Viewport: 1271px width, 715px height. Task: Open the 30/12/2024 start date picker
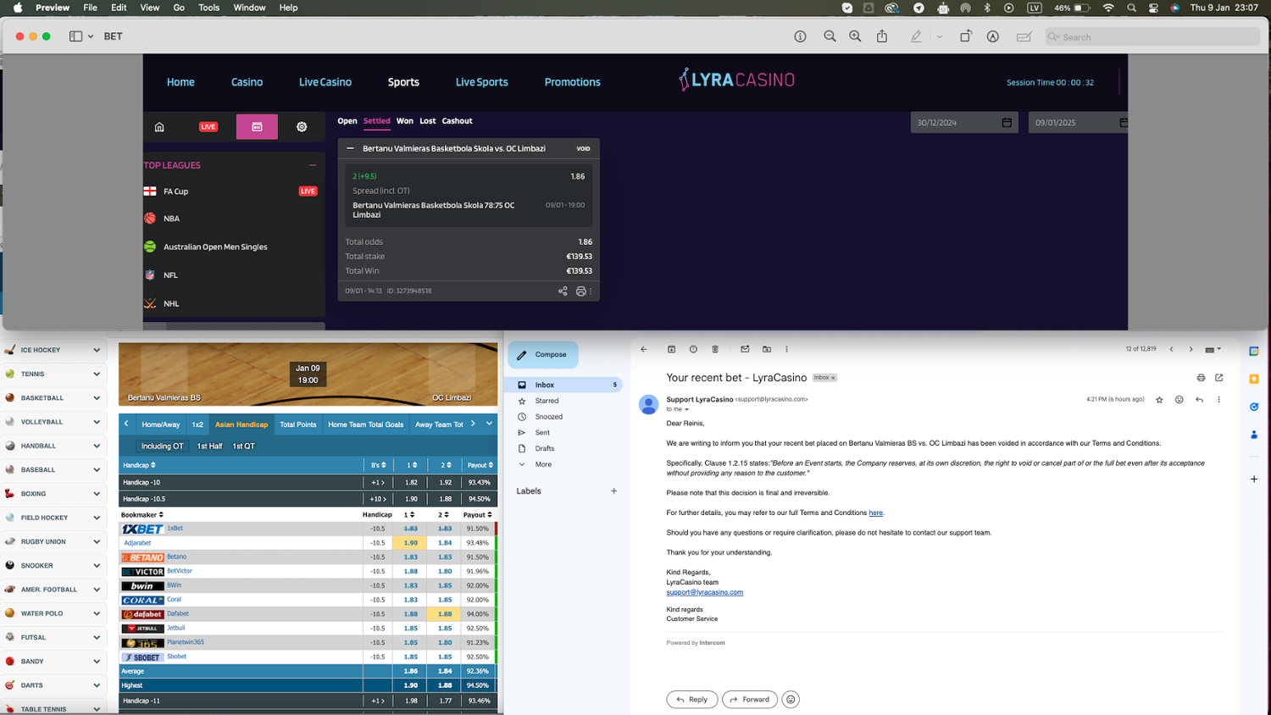point(1006,123)
